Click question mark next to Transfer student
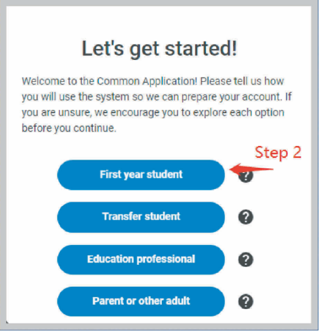 pos(246,217)
